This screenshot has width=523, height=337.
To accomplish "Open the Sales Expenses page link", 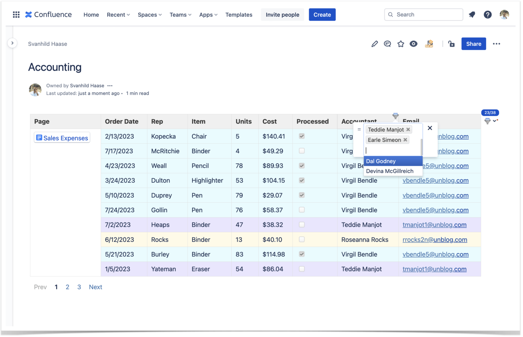I will point(62,138).
